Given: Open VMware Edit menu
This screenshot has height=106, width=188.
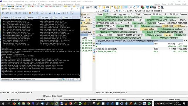Looking at the screenshot, I should coord(7,13).
